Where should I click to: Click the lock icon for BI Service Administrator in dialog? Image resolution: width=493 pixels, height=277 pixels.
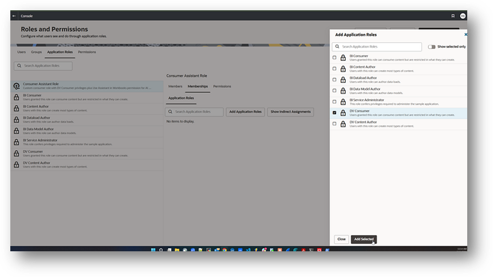click(x=343, y=102)
